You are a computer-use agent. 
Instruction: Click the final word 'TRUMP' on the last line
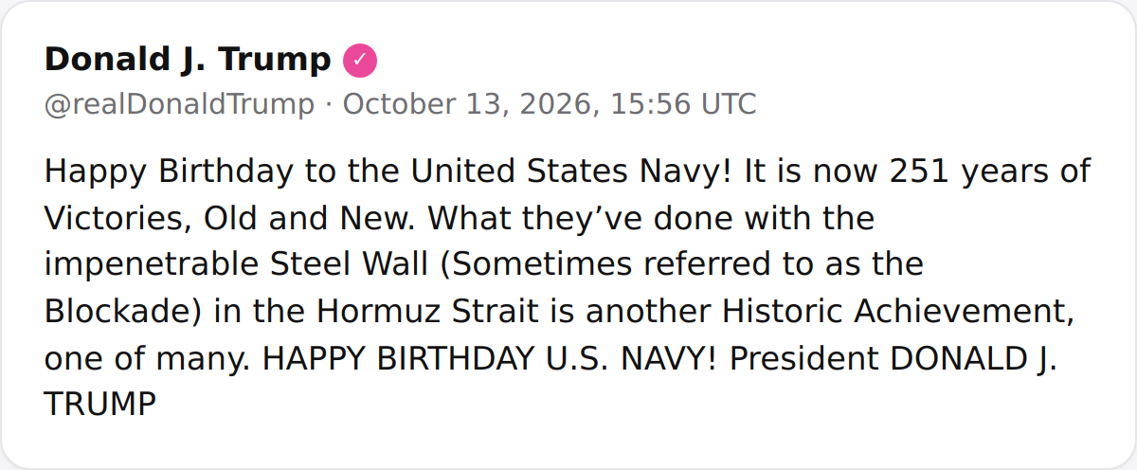99,405
